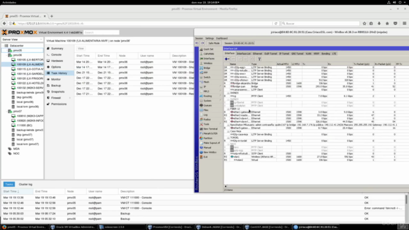This screenshot has height=230, width=409.
Task: Collapse the pmx07 node in Proxmox tree
Action: coord(6,111)
